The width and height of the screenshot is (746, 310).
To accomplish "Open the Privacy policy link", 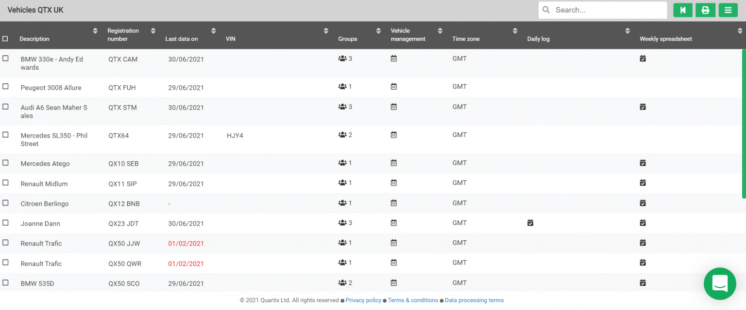I will (x=363, y=300).
